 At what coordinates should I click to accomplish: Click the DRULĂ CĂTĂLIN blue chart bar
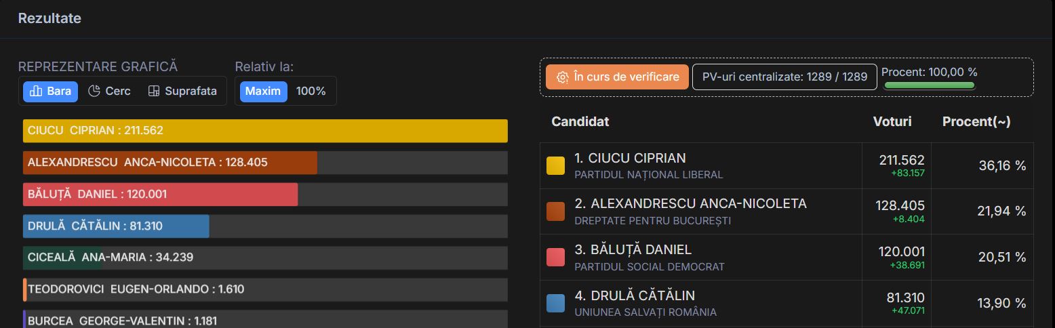pos(116,226)
